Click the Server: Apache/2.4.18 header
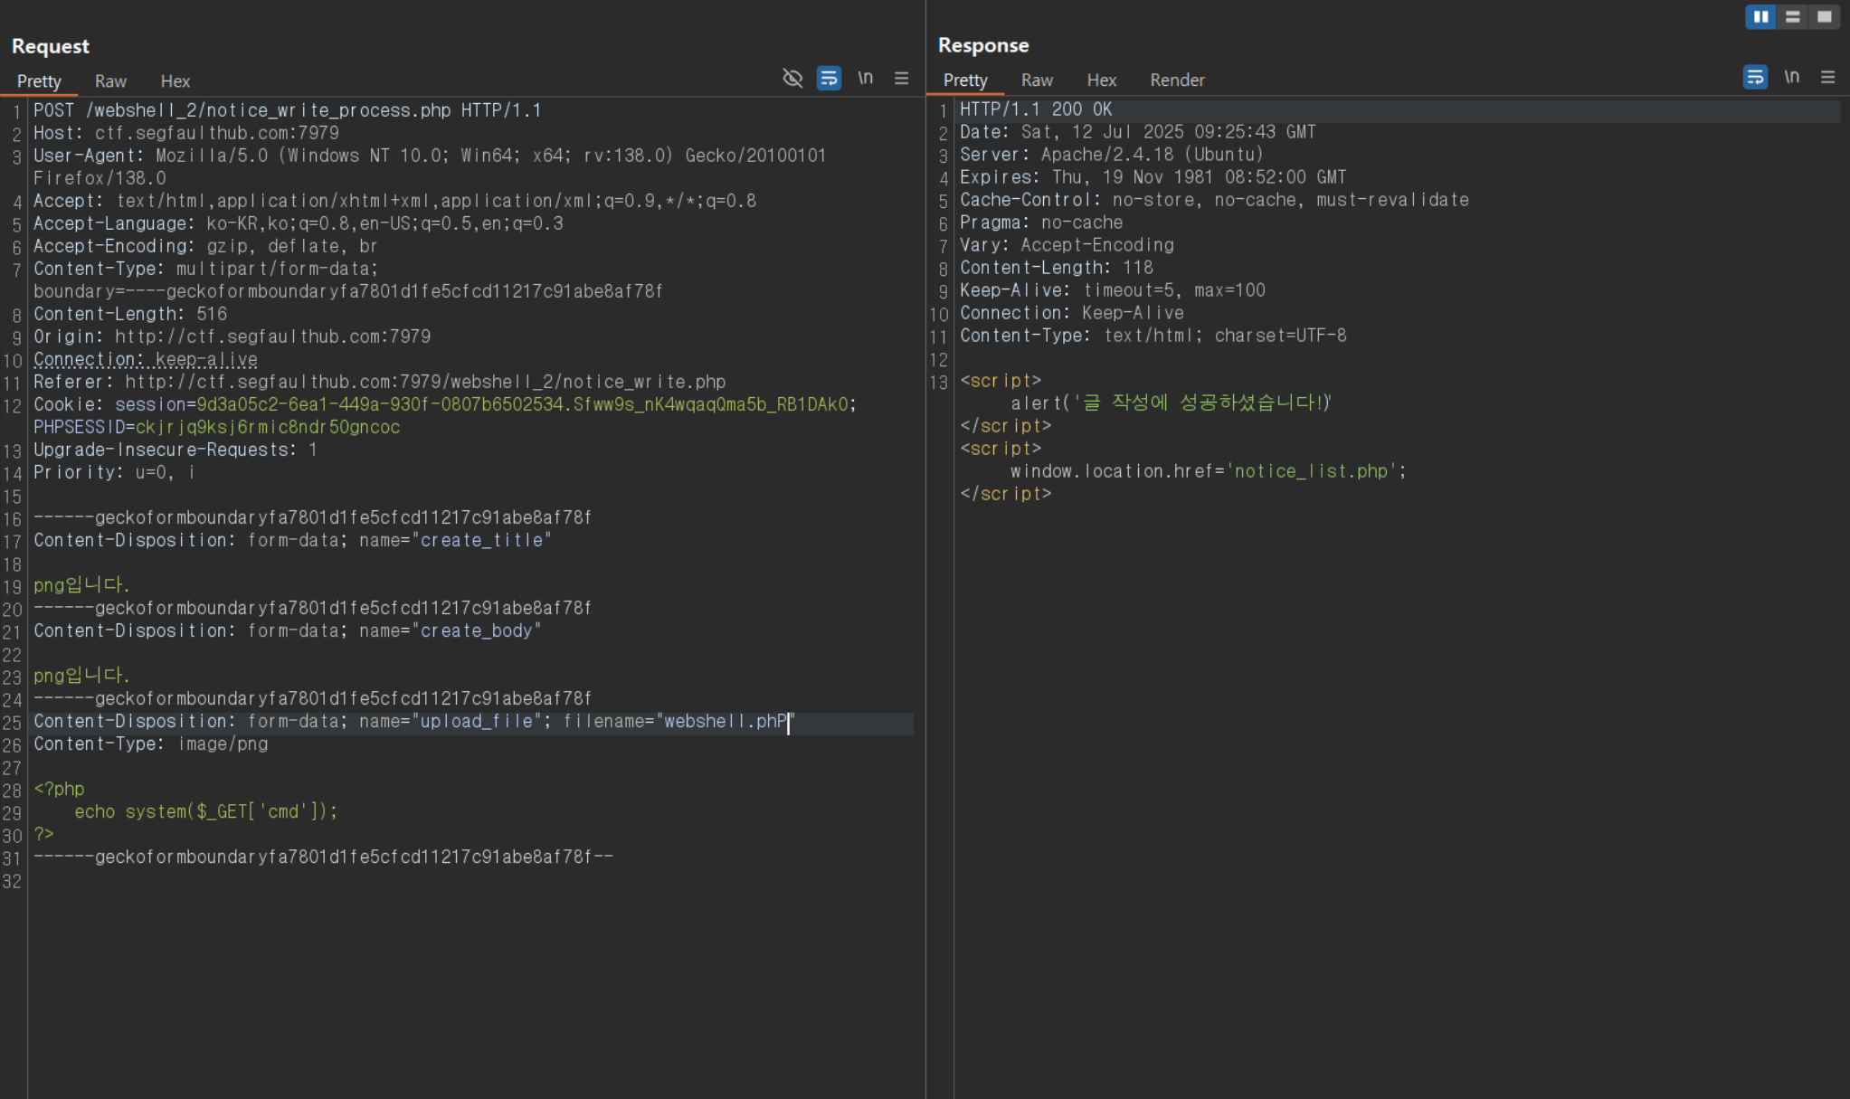The height and width of the screenshot is (1099, 1850). (1112, 155)
